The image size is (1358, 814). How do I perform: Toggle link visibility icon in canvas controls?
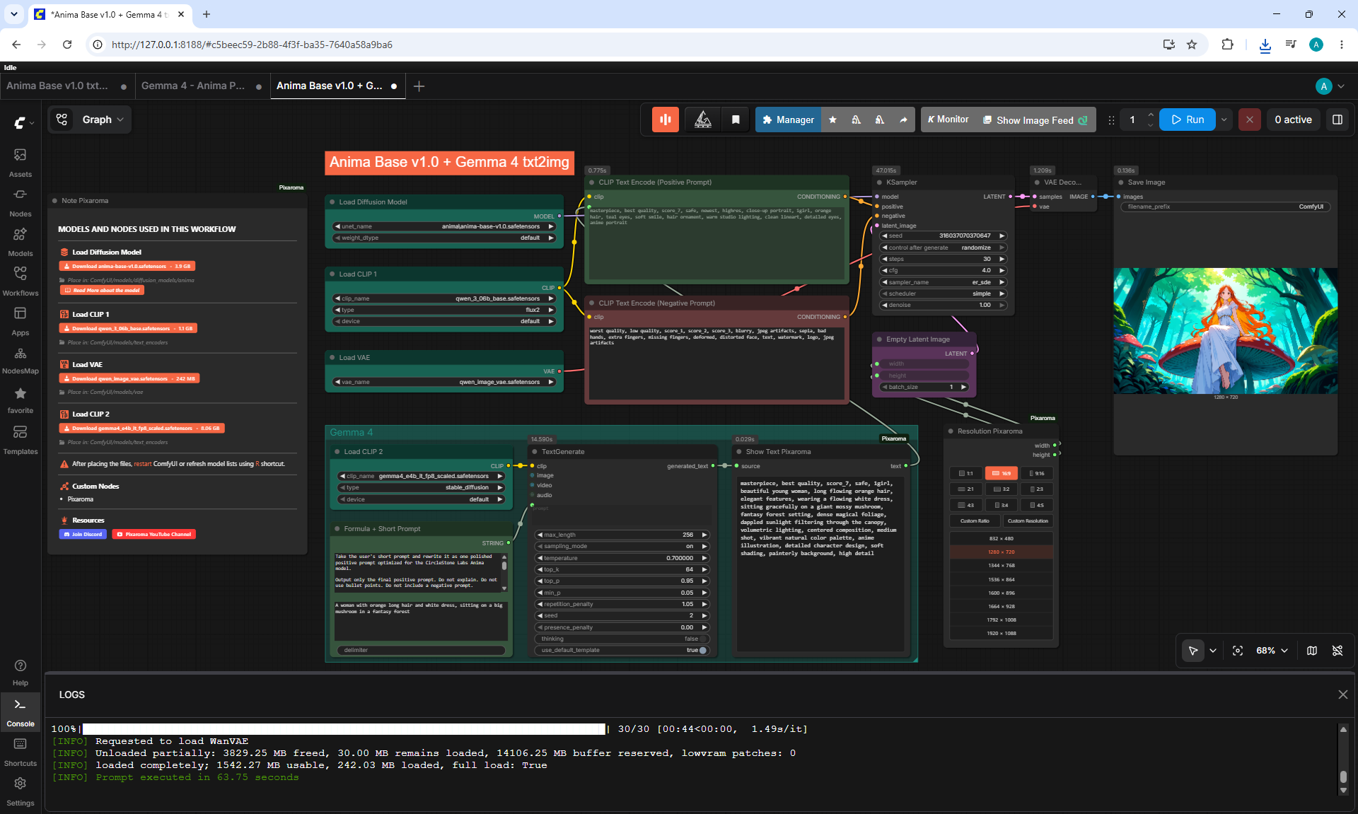point(1337,651)
